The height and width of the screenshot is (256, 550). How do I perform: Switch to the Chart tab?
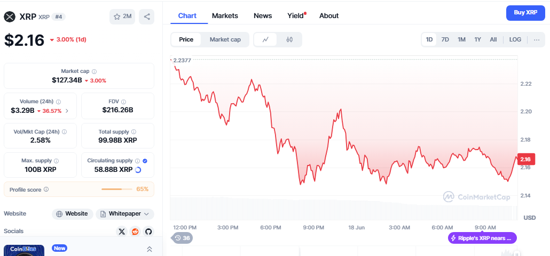point(187,16)
